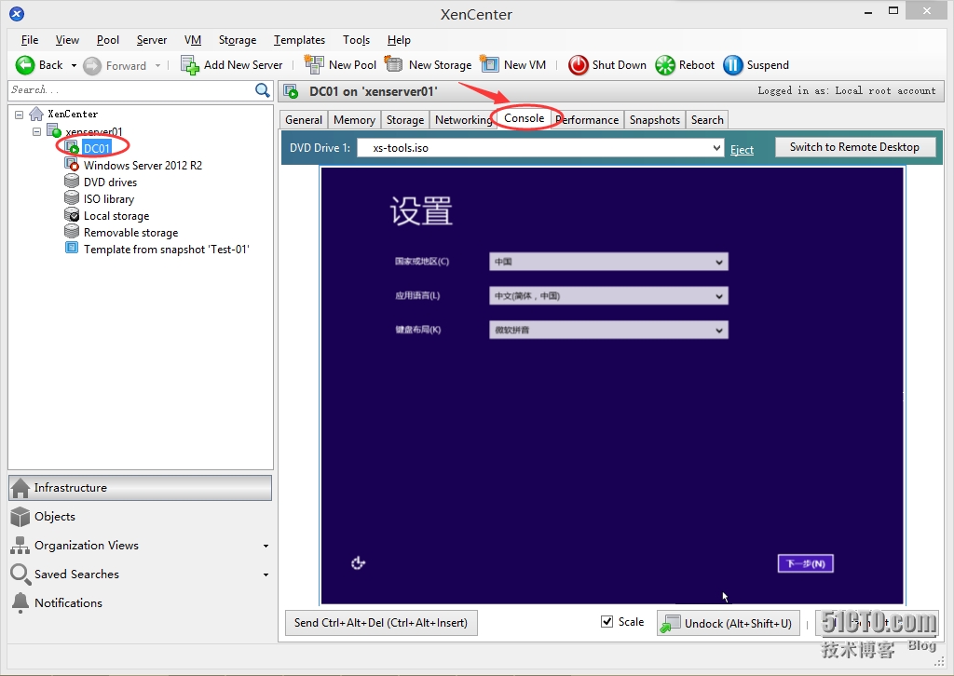The image size is (954, 676).
Task: Open the File menu
Action: 29,40
